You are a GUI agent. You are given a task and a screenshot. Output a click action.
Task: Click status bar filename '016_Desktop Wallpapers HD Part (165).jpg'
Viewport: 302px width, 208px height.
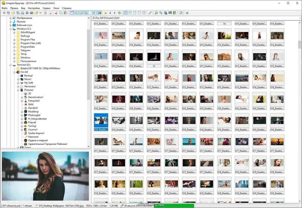[x=61, y=206]
